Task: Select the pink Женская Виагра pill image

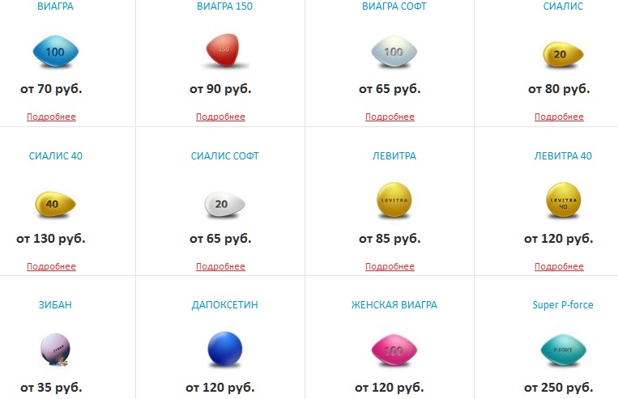Action: [x=394, y=350]
